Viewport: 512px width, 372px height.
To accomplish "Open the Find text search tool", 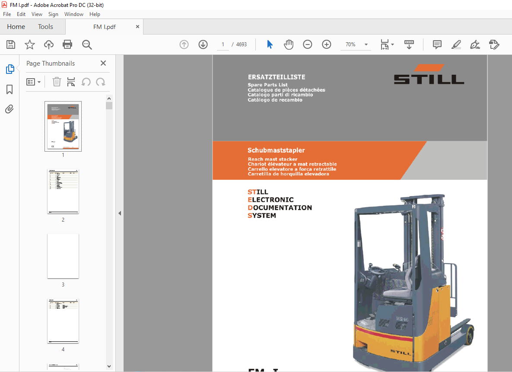I will [87, 45].
